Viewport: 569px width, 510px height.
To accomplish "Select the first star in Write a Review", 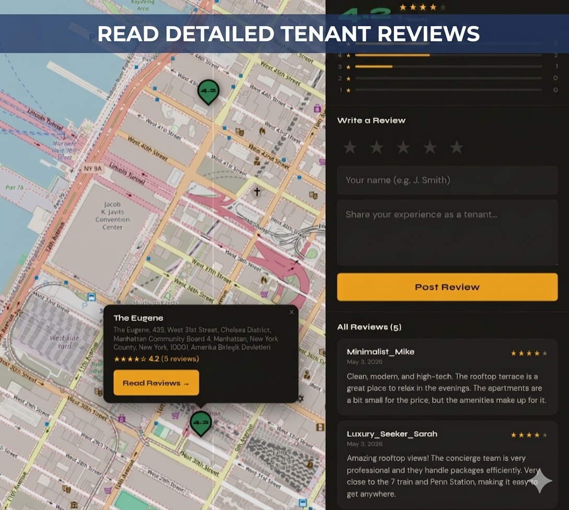I will coord(350,147).
